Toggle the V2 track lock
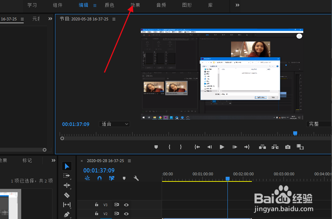 tap(96, 214)
